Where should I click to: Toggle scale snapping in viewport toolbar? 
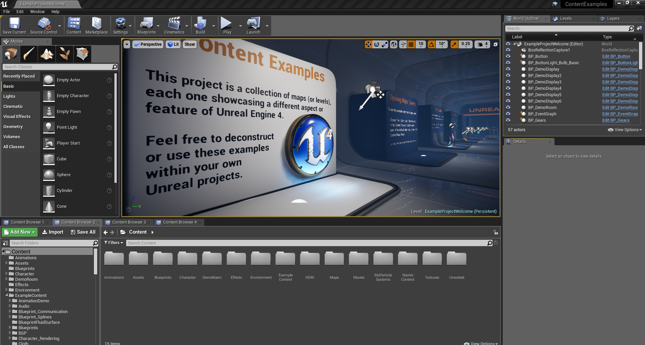pyautogui.click(x=454, y=44)
